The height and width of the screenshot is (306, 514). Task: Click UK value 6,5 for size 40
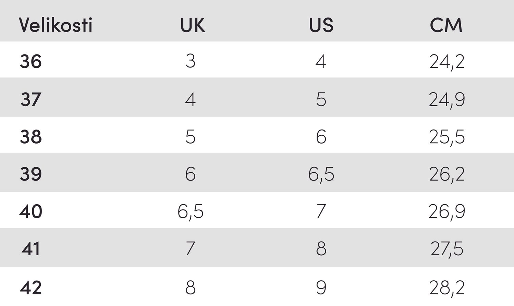[x=191, y=212]
